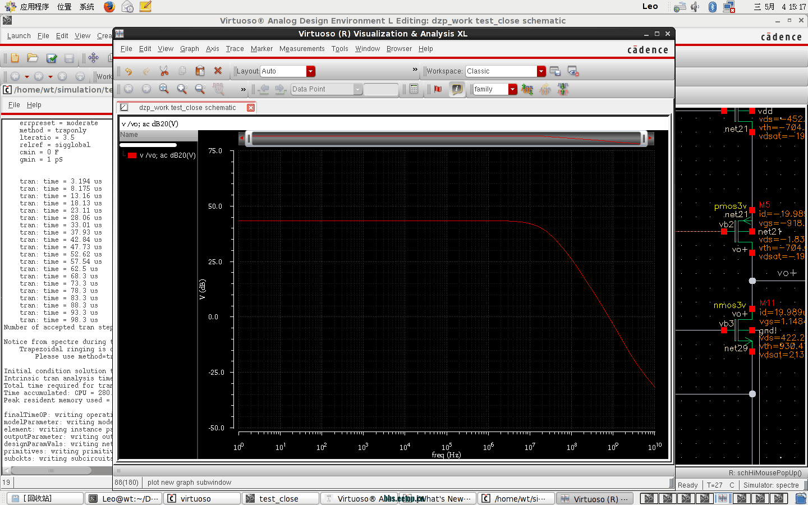Click the Redo arrow in the Visualization toolbar

[146, 71]
